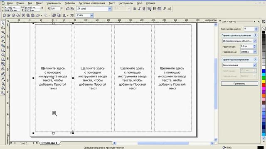The height and width of the screenshot is (149, 266).
Task: Select the Pick (arrow) tool
Action: click(3, 23)
